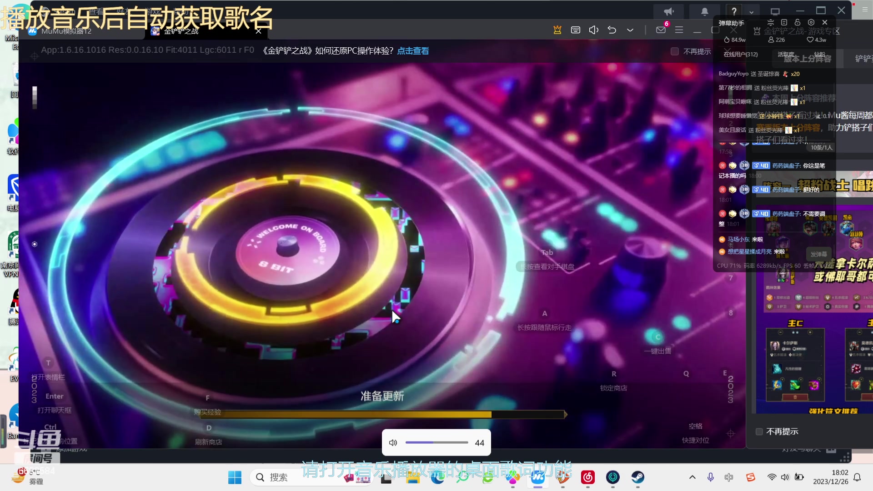Viewport: 873px width, 491px height.
Task: Check the top bar 不再提示 checkbox
Action: (675, 51)
